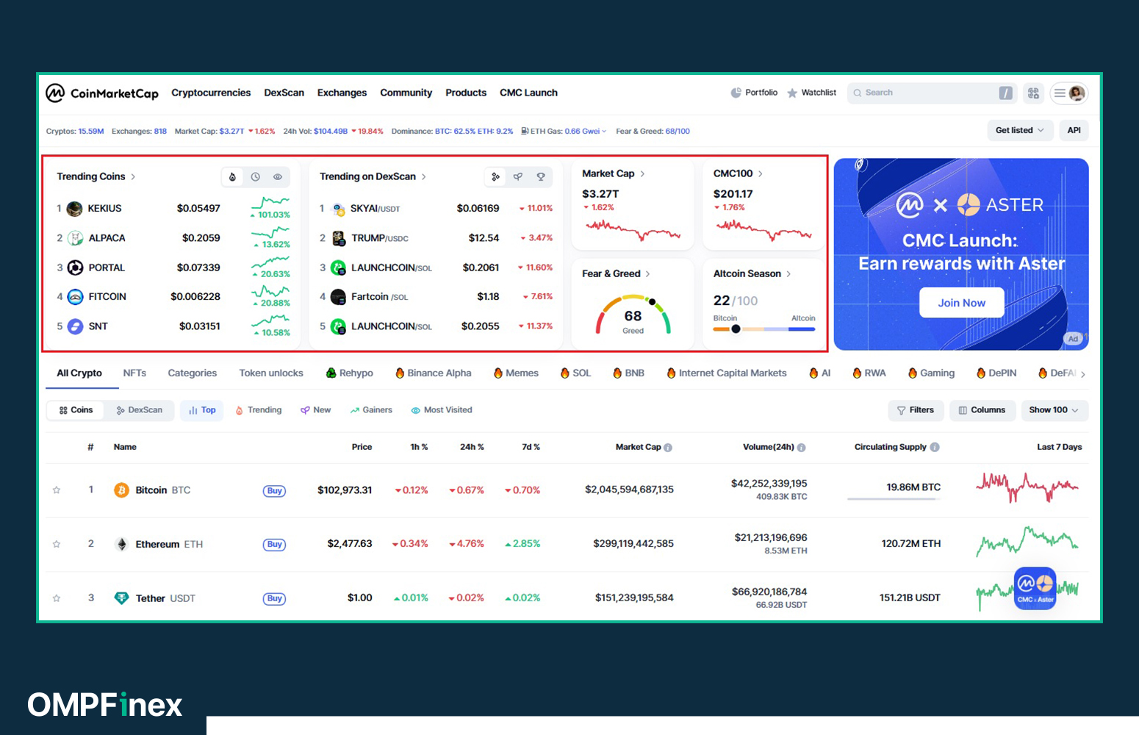This screenshot has width=1139, height=735.
Task: Click the KEKIUS coin icon
Action: 75,209
